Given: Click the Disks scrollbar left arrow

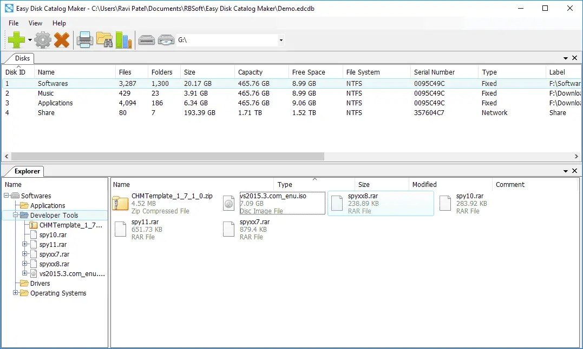Looking at the screenshot, I should click(x=6, y=157).
